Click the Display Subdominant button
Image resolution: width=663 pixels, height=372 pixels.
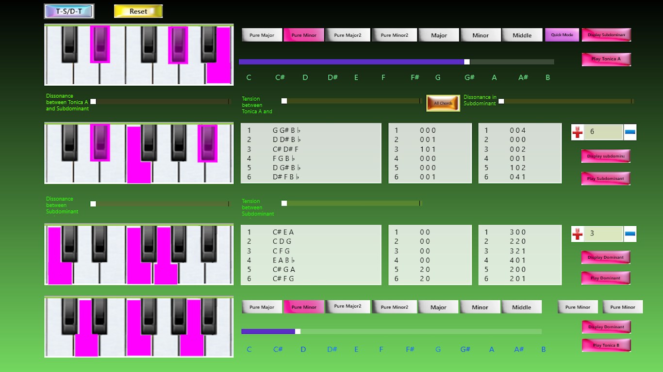click(607, 34)
